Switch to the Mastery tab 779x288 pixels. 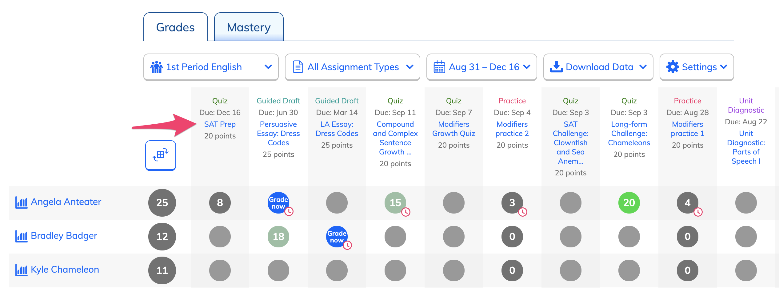[249, 27]
